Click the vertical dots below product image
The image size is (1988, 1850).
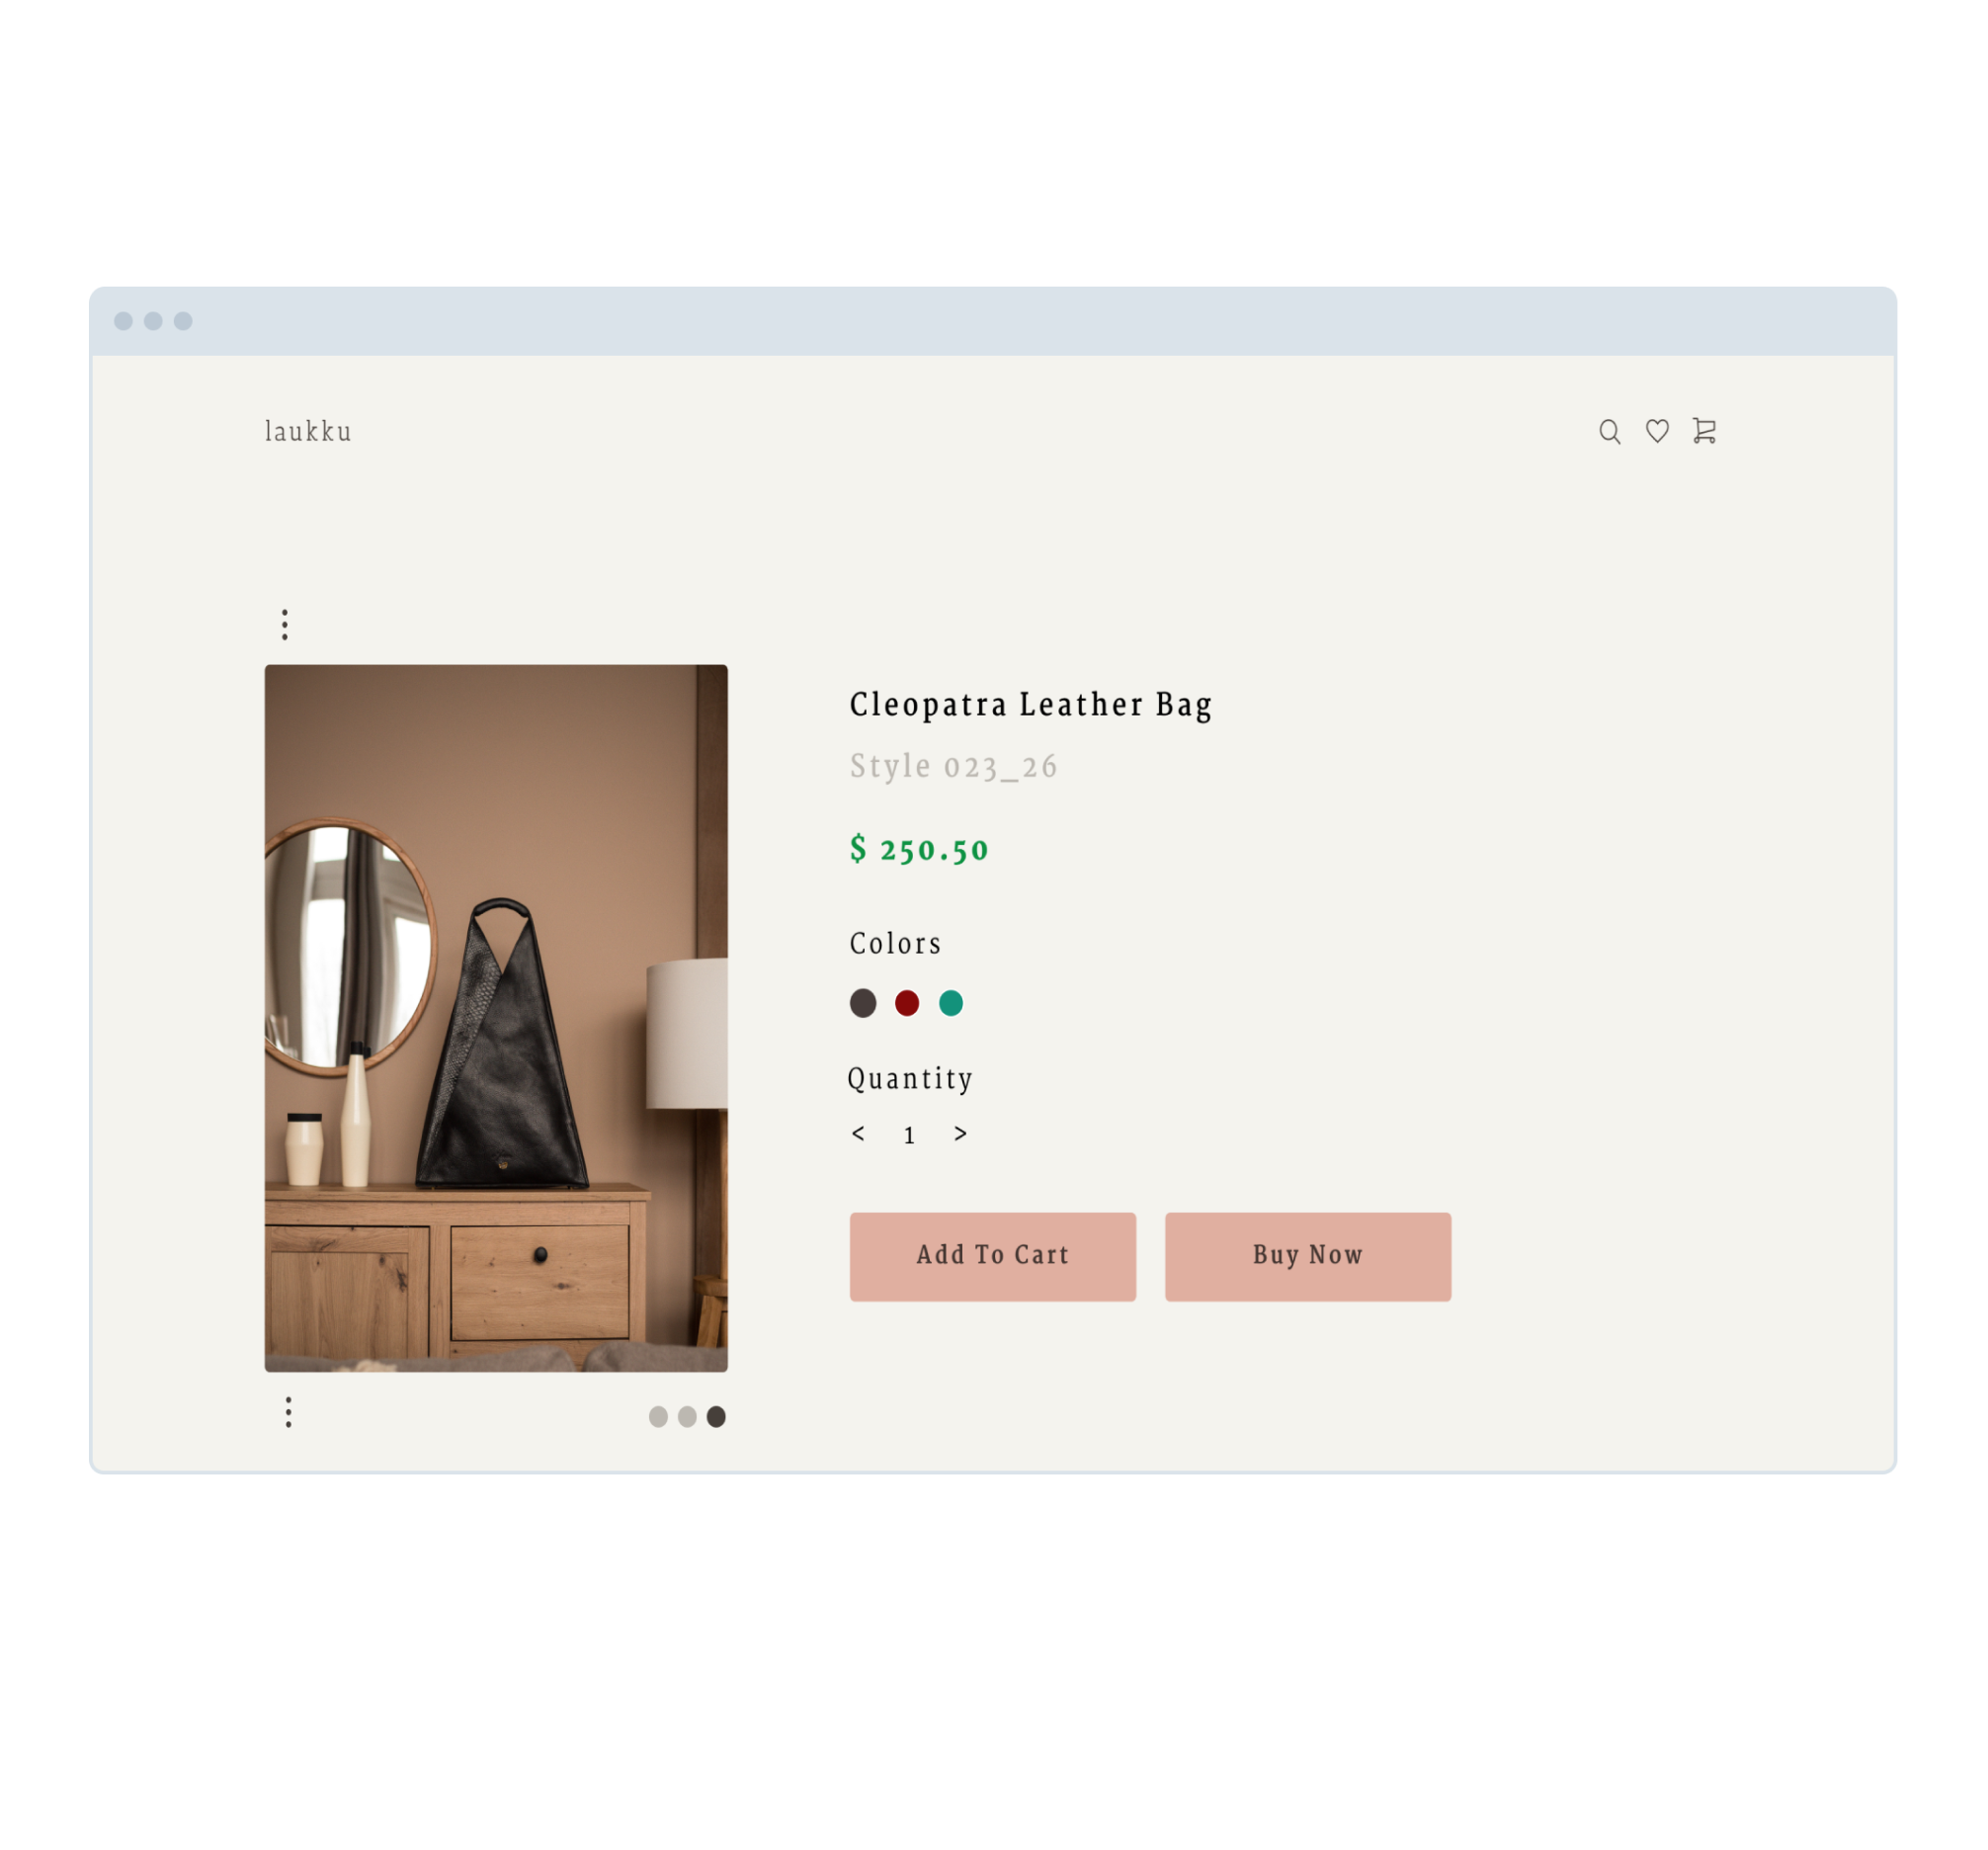[x=289, y=1412]
